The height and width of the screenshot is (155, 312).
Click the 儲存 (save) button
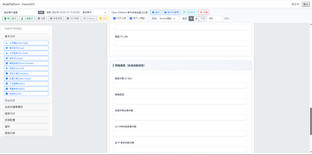[156, 12]
